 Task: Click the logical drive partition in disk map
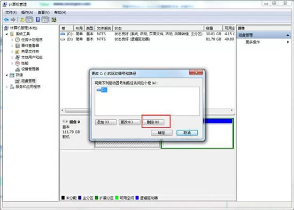tap(219, 134)
